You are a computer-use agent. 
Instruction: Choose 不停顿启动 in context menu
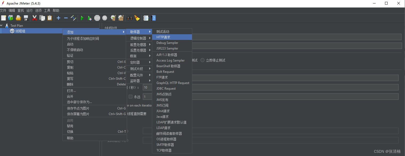tap(94, 50)
